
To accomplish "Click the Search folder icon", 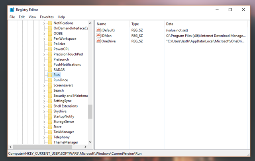I will click(50, 90).
